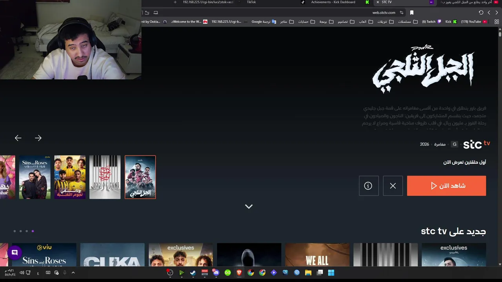Select the piano keys poster thumbnail
502x282 pixels.
[105, 177]
